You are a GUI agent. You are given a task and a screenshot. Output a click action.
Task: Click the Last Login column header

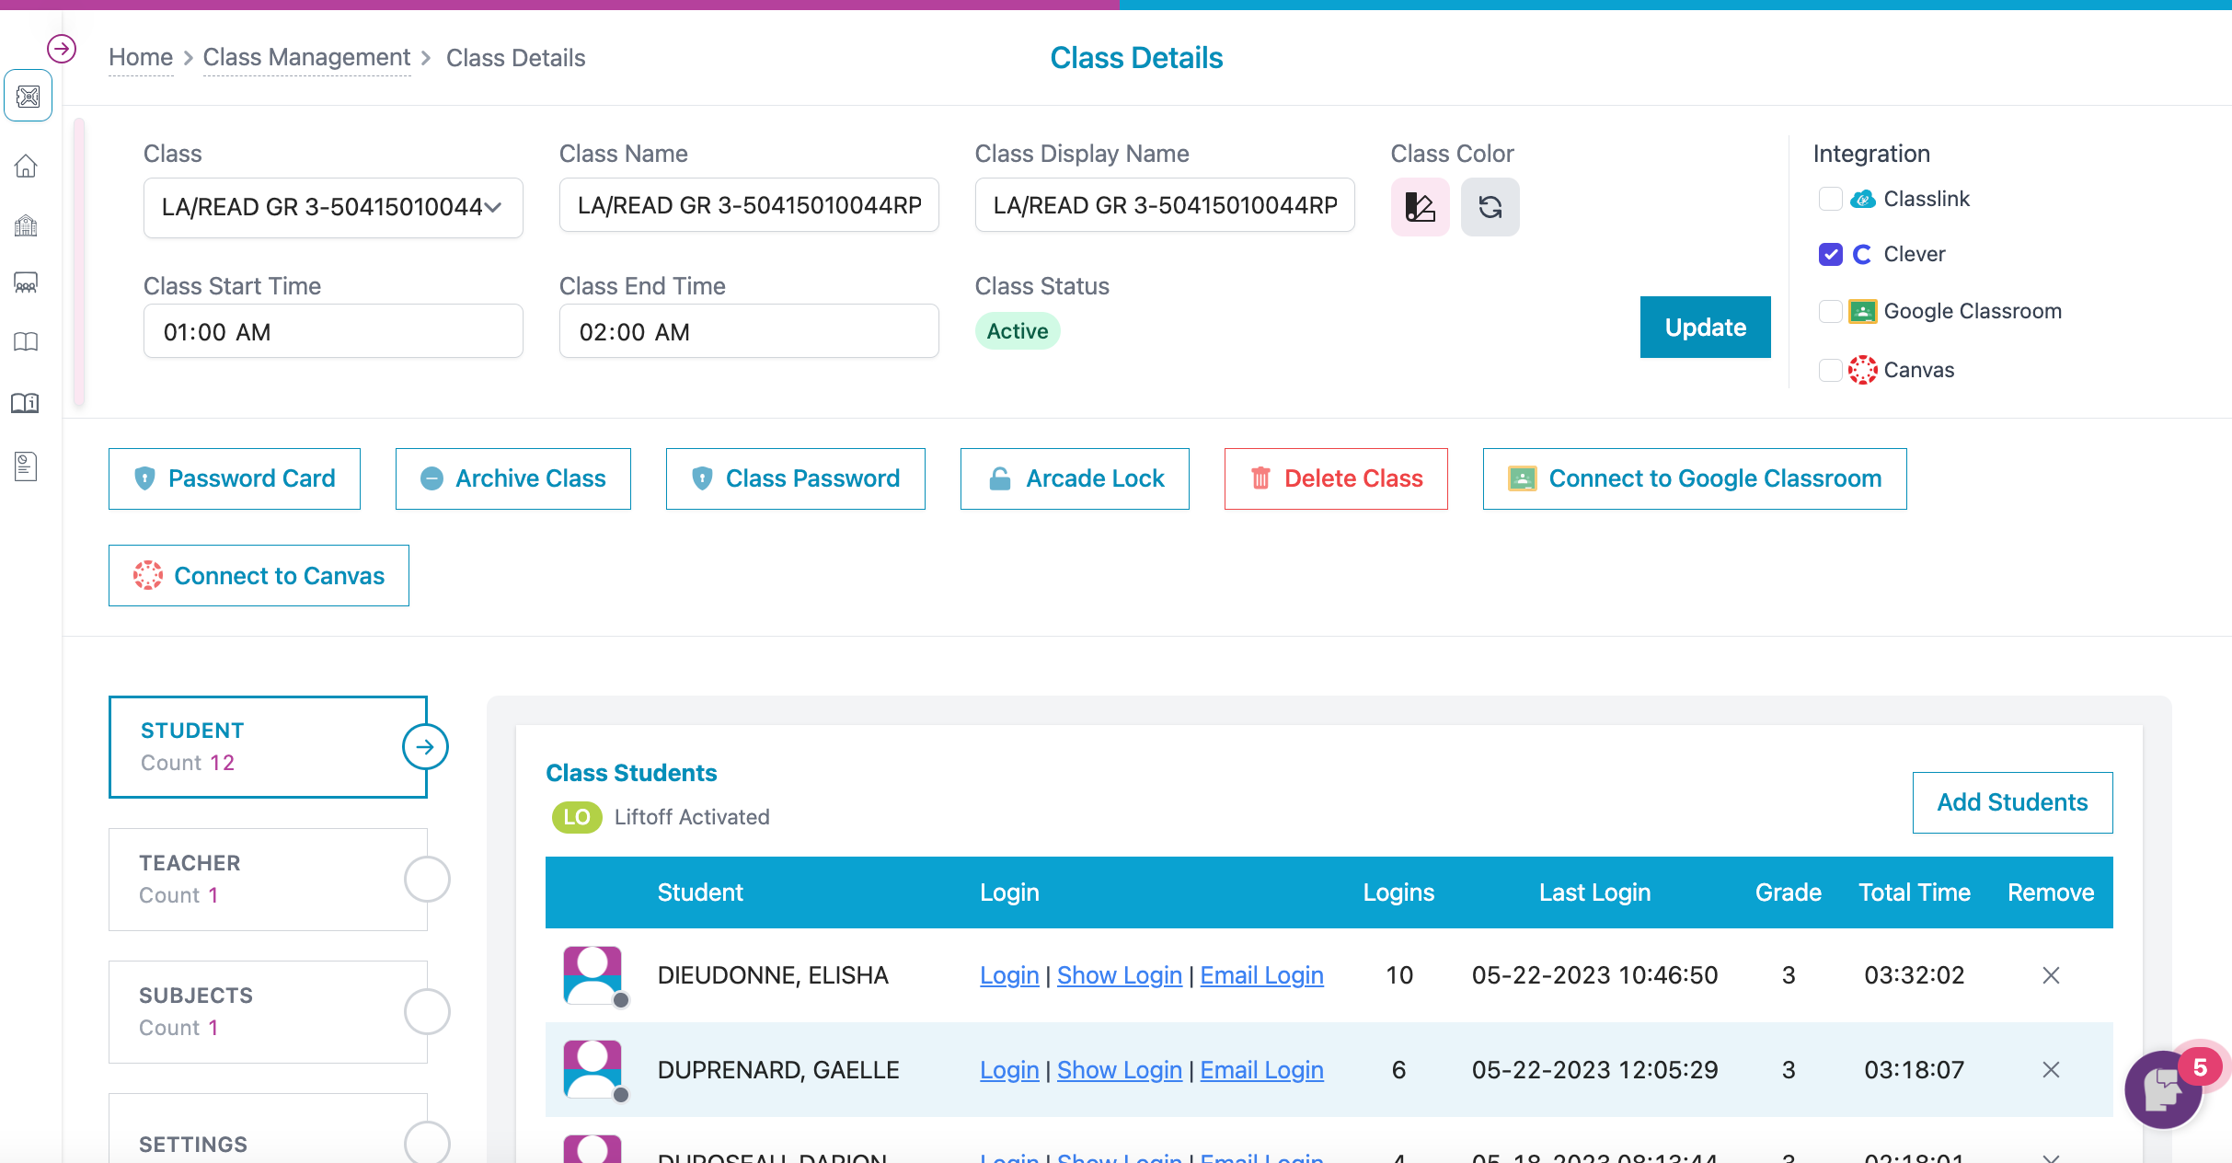(1594, 892)
